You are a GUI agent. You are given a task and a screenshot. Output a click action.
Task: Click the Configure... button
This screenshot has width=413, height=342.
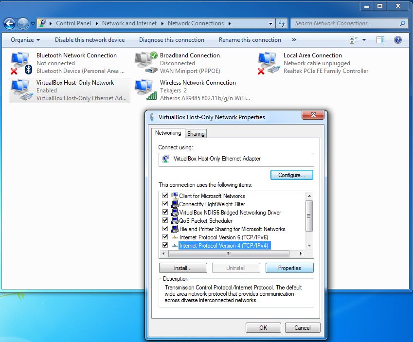(291, 175)
